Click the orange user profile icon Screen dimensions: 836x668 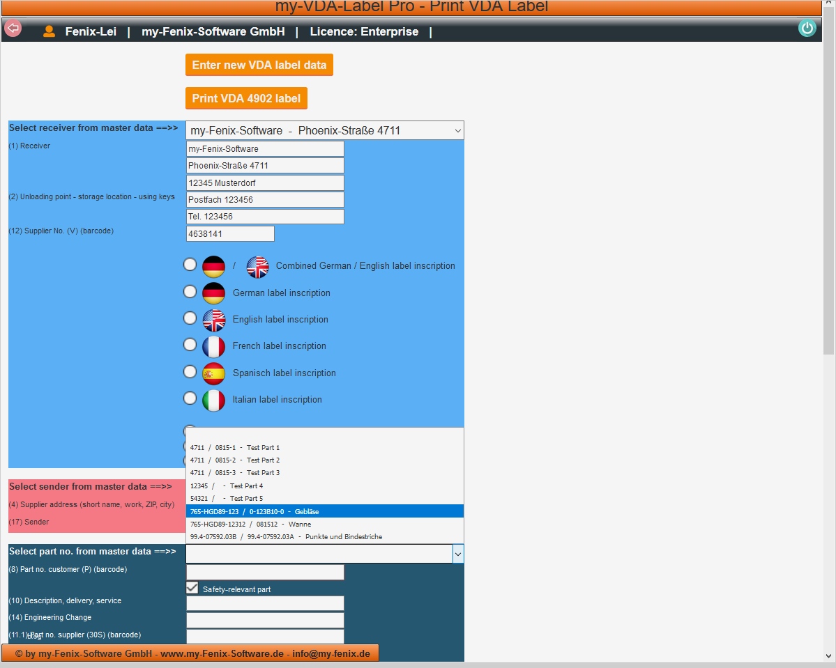coord(49,31)
